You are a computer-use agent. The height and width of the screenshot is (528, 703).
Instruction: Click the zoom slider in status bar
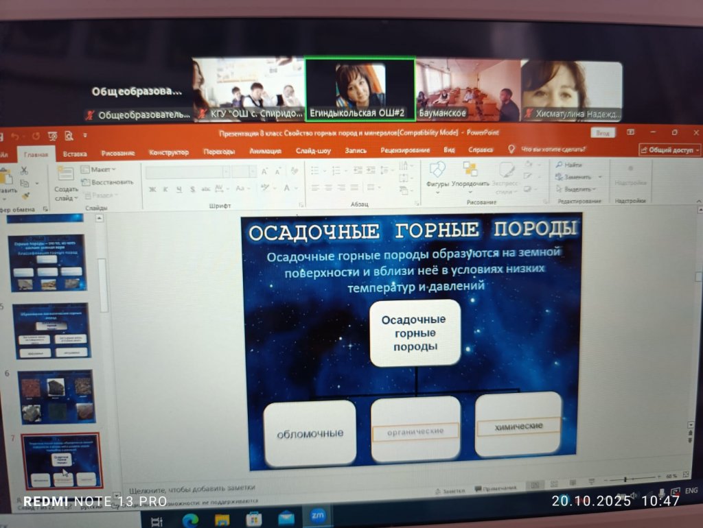point(625,478)
